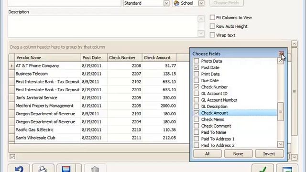Sort by Vendor Name column header
Screen dimensions: 306x172
[48, 57]
